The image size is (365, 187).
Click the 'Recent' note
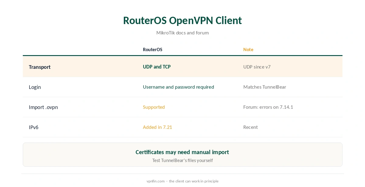pyautogui.click(x=251, y=127)
